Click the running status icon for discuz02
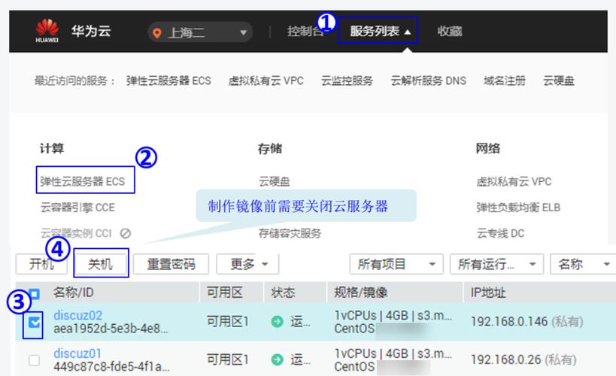This screenshot has height=376, width=616. [278, 321]
